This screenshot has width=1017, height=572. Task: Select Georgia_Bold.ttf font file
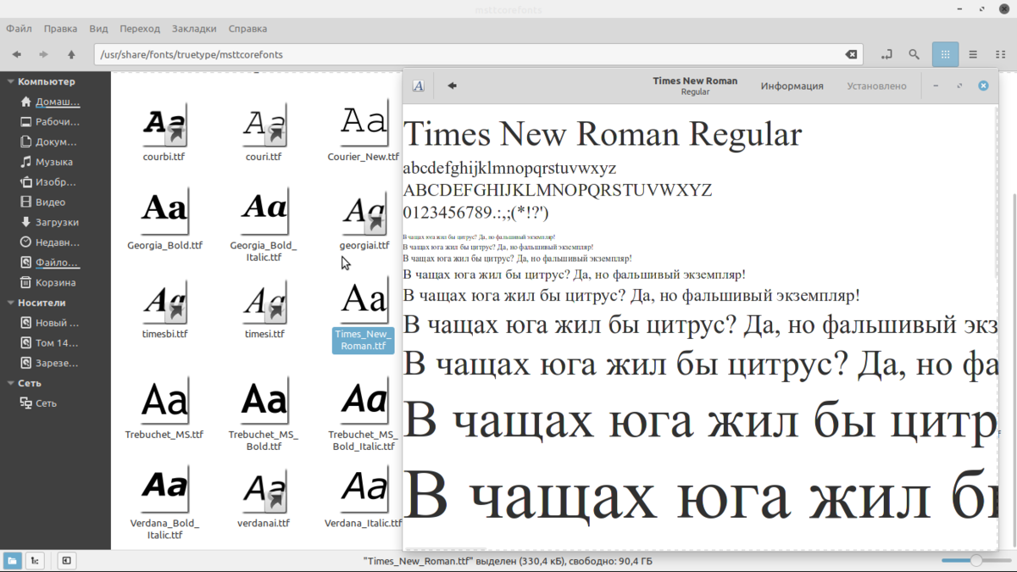(x=164, y=219)
